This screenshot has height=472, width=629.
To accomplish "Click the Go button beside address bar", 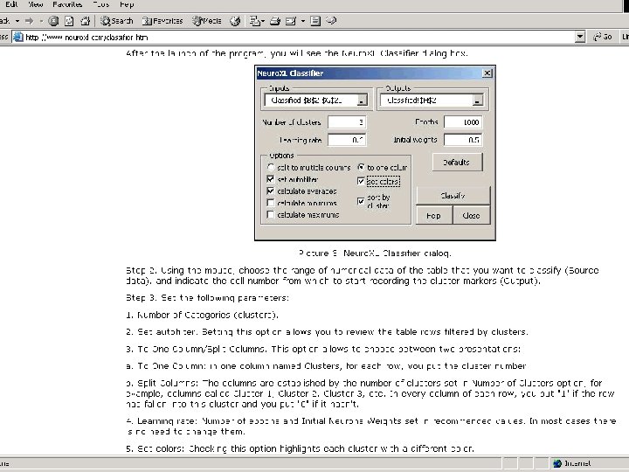I will (603, 37).
